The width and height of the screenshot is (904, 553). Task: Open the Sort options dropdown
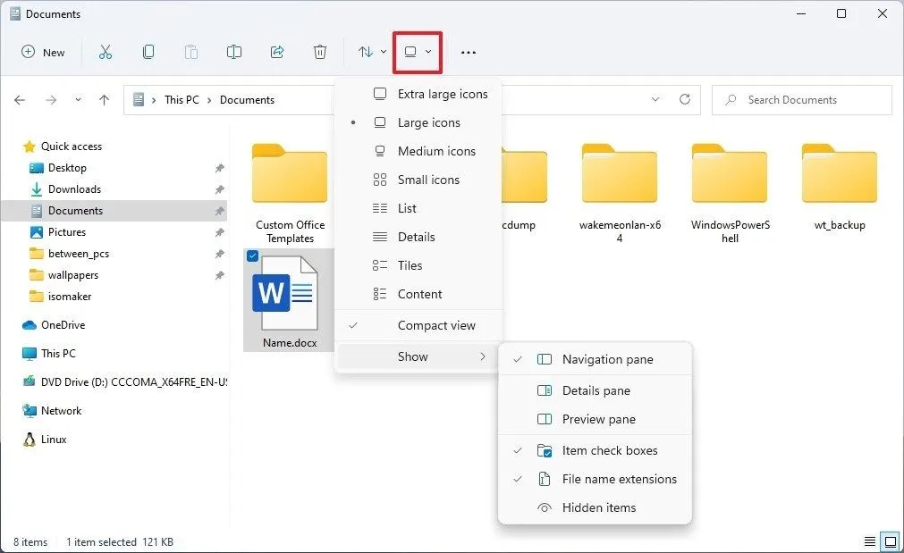[x=372, y=53]
